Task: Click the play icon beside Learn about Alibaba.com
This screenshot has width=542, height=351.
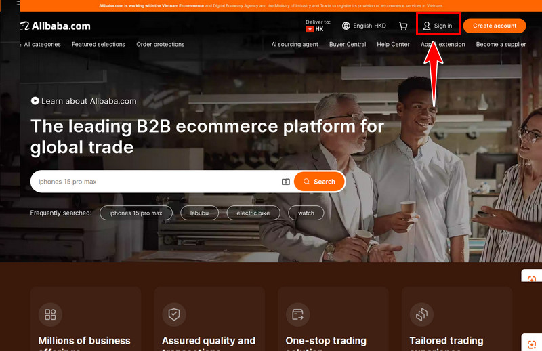Action: pyautogui.click(x=35, y=101)
